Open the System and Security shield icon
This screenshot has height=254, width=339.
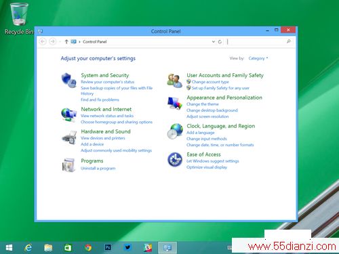tap(68, 80)
